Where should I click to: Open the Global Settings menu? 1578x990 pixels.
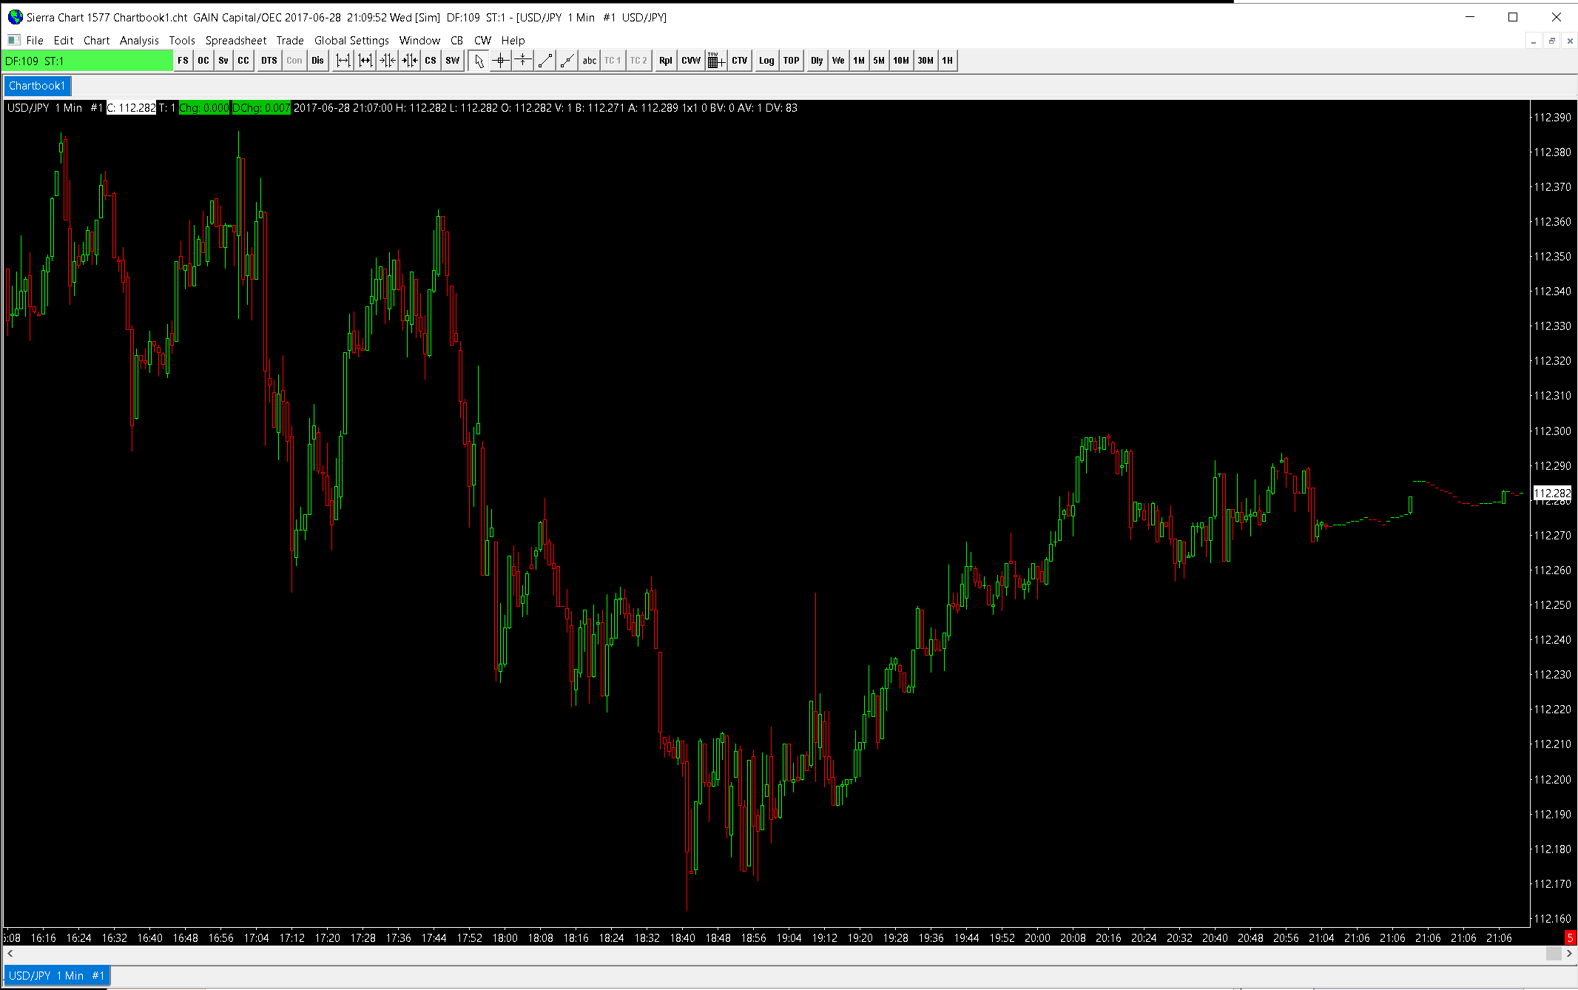pos(351,41)
